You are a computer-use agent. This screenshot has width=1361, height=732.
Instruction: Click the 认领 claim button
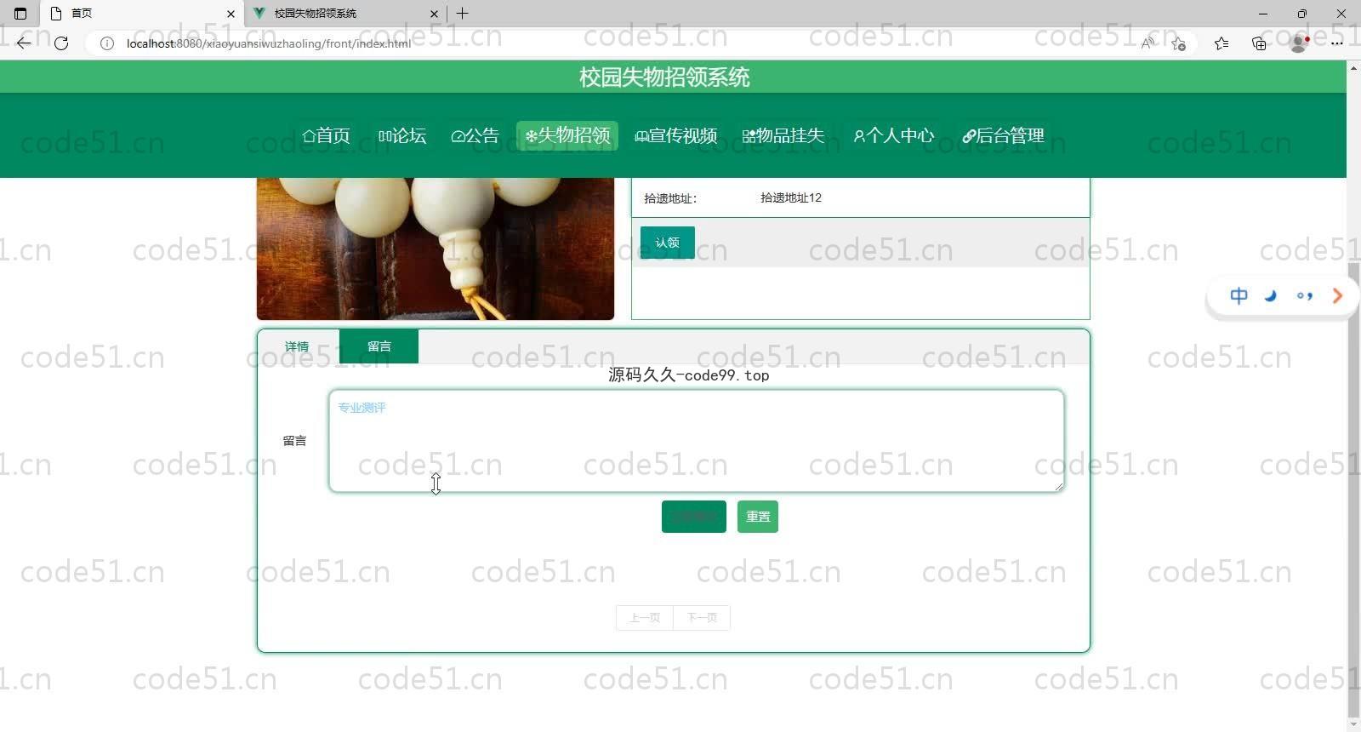pyautogui.click(x=668, y=243)
